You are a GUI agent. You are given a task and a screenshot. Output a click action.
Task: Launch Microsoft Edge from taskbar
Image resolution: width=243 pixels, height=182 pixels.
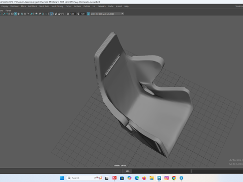(137, 178)
